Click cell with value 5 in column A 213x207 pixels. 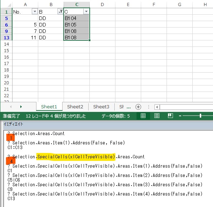(25, 25)
